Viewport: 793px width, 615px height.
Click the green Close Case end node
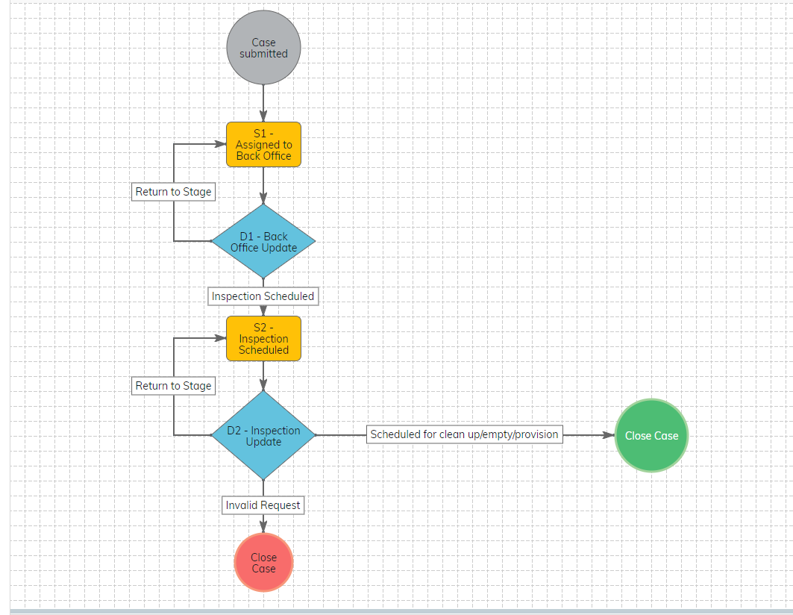pyautogui.click(x=651, y=436)
